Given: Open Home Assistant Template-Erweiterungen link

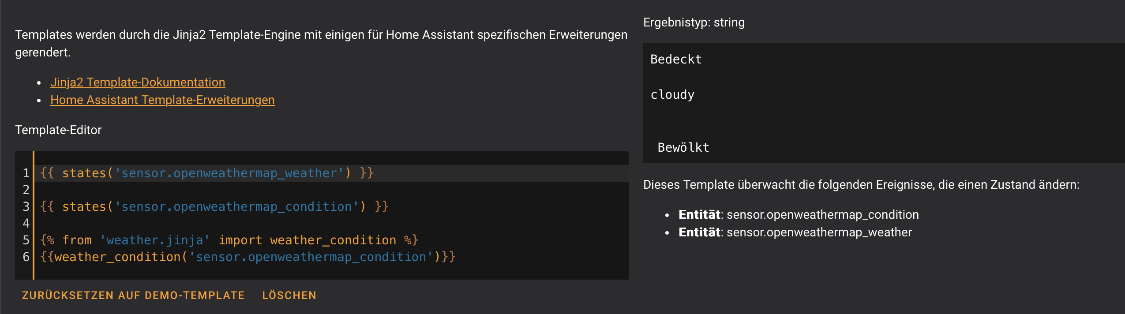Looking at the screenshot, I should (x=162, y=100).
